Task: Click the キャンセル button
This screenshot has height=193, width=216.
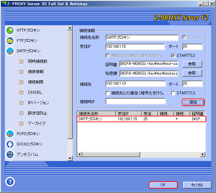Action: 197,185
